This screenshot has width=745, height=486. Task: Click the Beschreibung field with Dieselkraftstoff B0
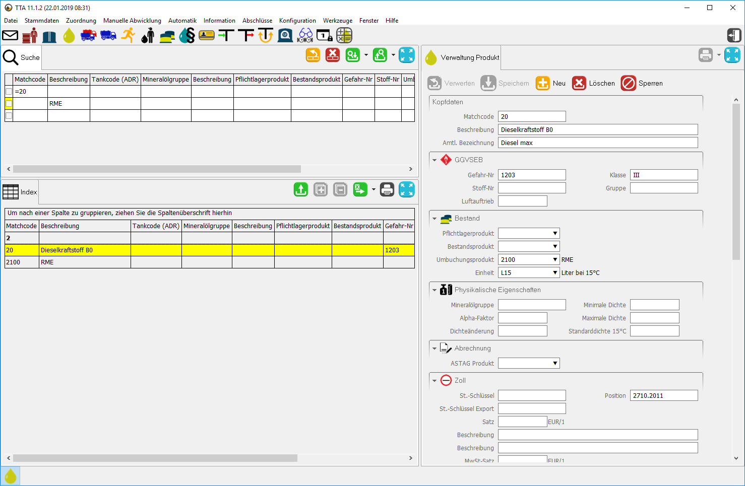click(598, 129)
